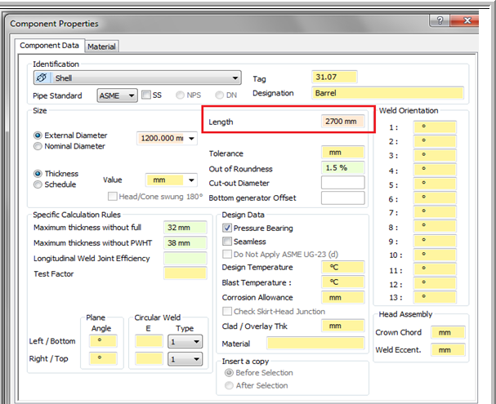The height and width of the screenshot is (404, 496).
Task: Select the External Diameter radio option
Action: coord(38,135)
